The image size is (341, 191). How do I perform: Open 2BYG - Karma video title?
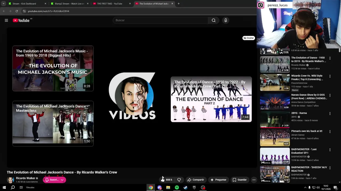[x=299, y=113]
